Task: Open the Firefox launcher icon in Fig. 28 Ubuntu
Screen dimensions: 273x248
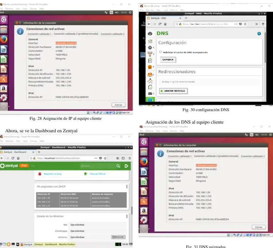Action: coord(4,39)
